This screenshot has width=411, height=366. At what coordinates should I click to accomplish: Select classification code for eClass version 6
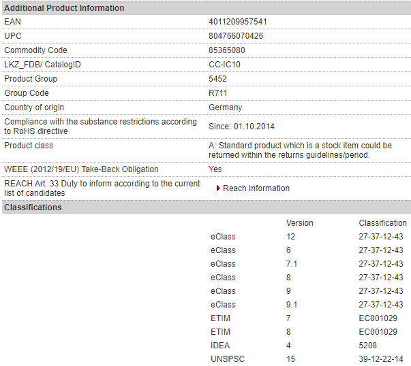click(x=381, y=250)
